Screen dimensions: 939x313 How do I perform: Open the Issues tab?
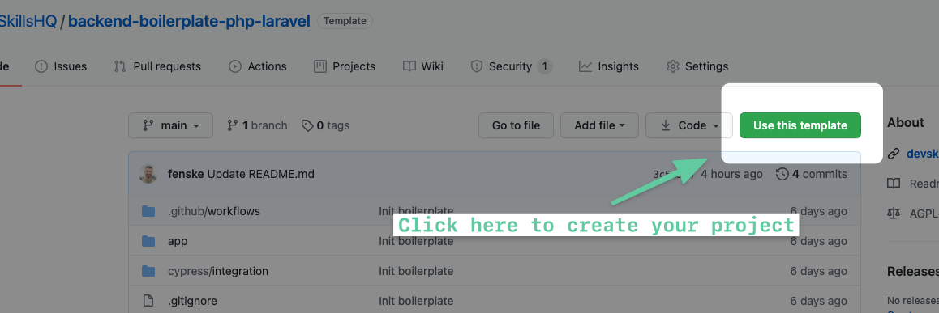click(61, 66)
